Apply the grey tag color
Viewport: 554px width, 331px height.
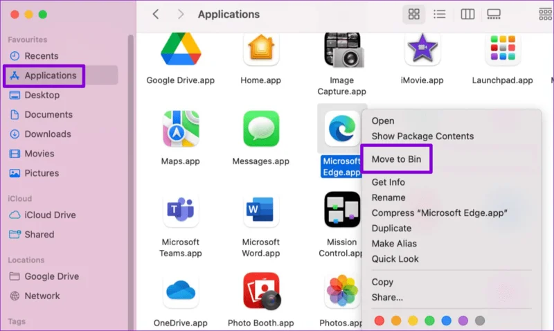pyautogui.click(x=480, y=321)
